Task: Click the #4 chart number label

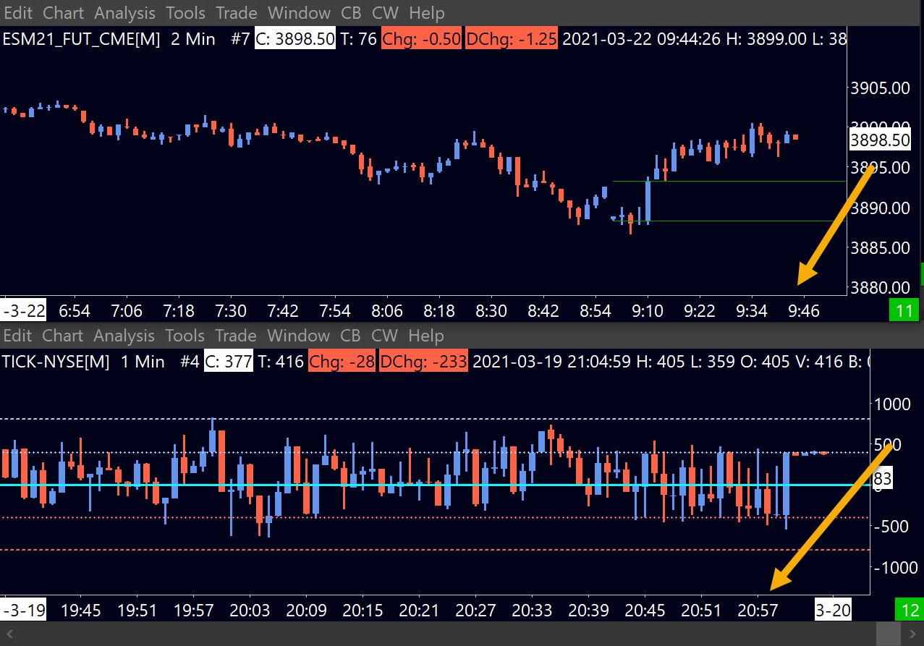Action: [x=189, y=362]
